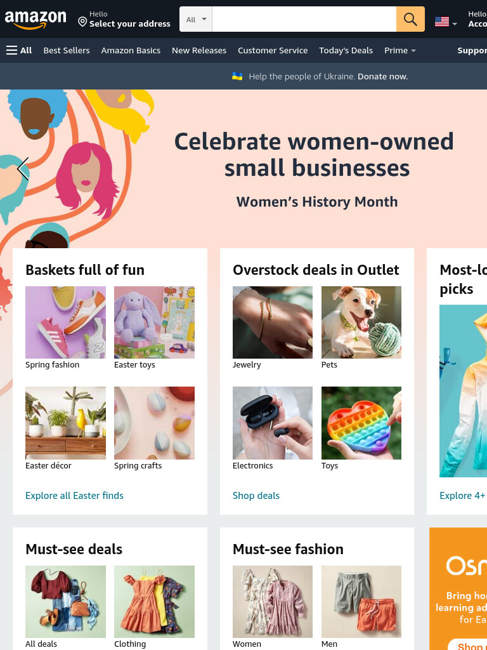Image resolution: width=487 pixels, height=650 pixels.
Task: Open Today's Deals navigation item
Action: (x=346, y=51)
